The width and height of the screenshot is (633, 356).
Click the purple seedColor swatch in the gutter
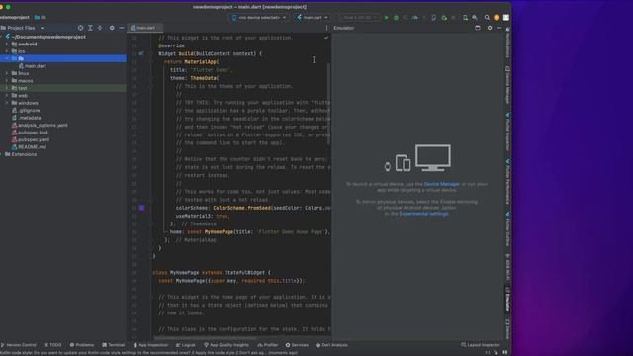click(142, 208)
